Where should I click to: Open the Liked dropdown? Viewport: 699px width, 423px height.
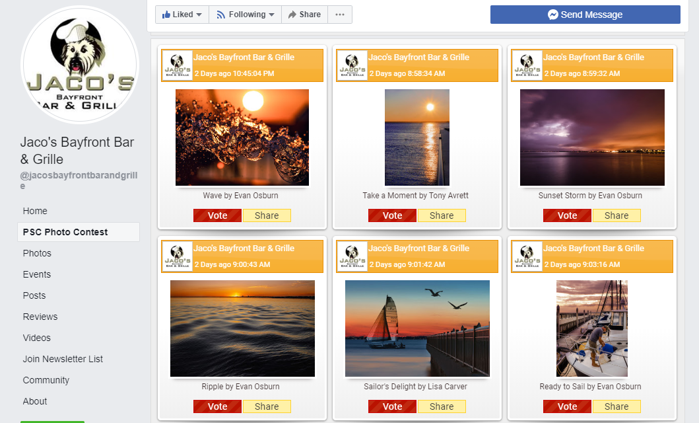[x=182, y=15]
